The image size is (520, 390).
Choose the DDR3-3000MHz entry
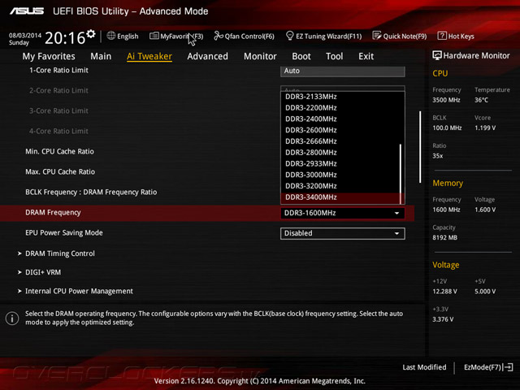tap(340, 175)
